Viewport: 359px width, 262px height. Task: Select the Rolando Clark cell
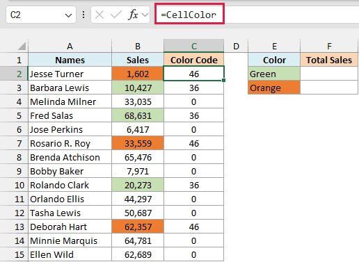click(x=70, y=185)
